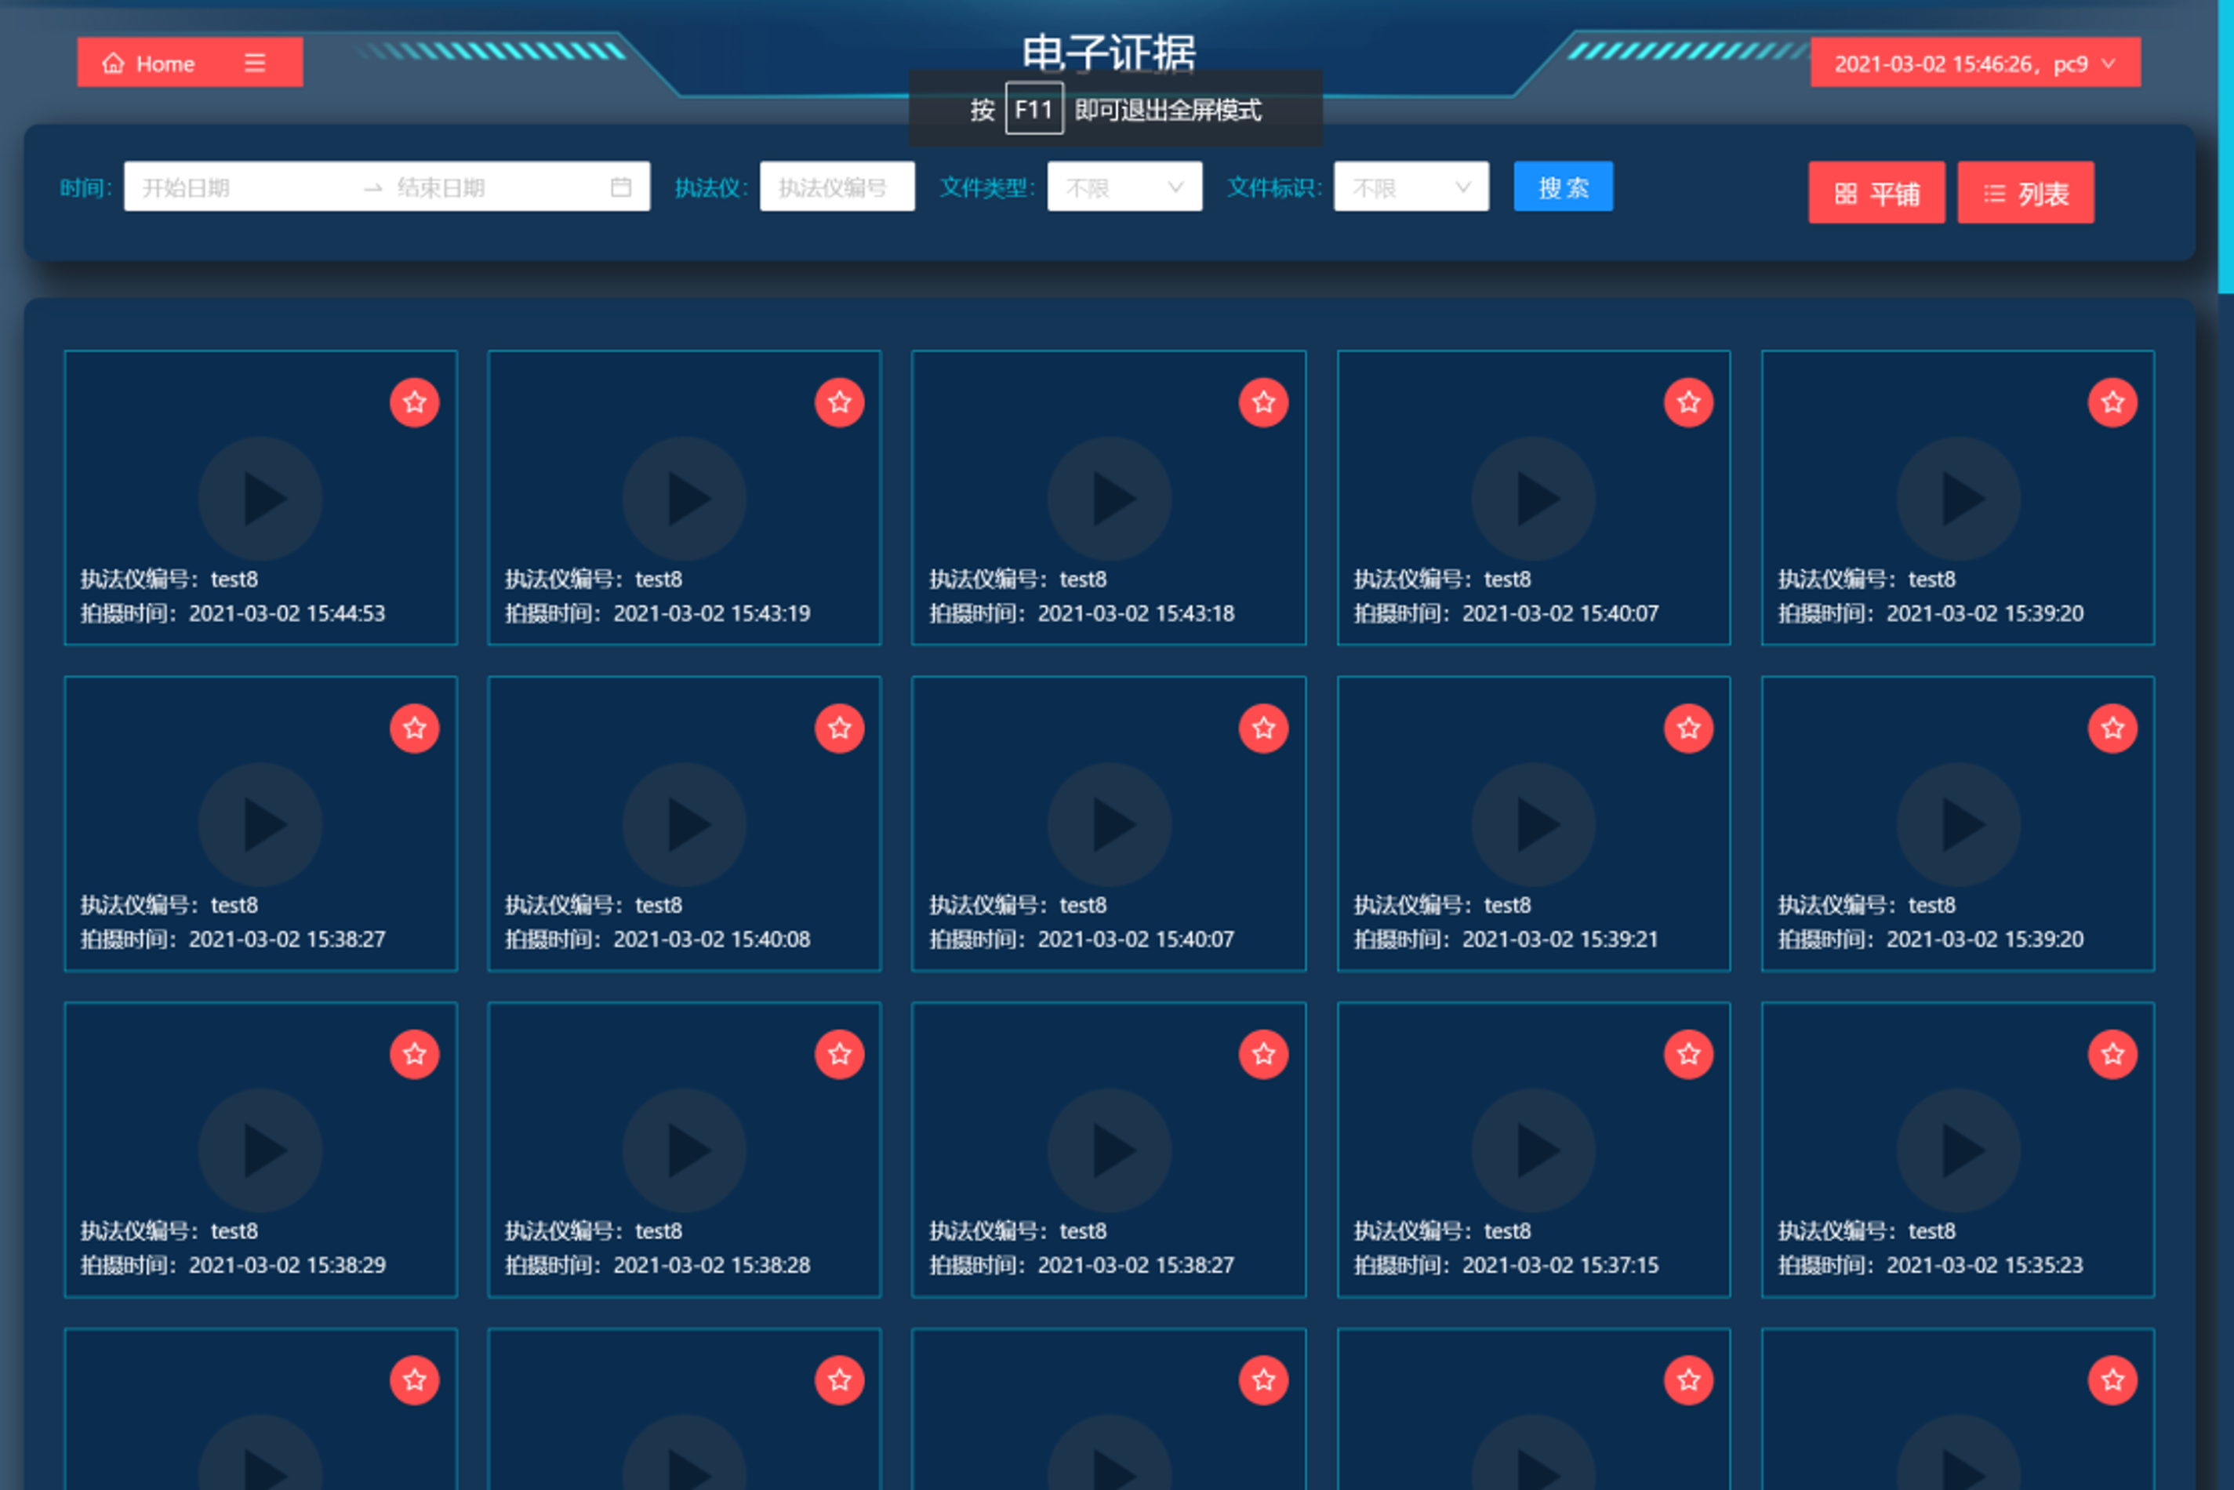Play the video shot at 15:44:53
Viewport: 2234px width, 1490px height.
point(260,498)
